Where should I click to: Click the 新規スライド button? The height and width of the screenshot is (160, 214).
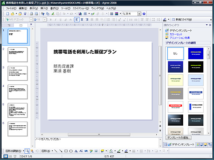pos(181,20)
